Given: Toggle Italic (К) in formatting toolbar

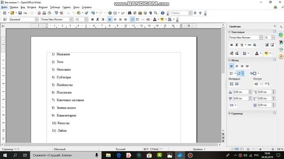Looking at the screenshot, I should [98, 19].
